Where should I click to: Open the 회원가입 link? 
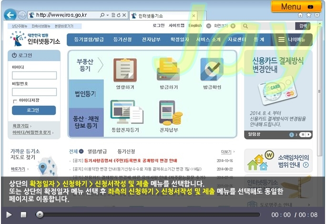click(x=20, y=126)
